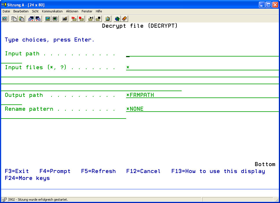This screenshot has width=280, height=203.
Task: Click the keyboard remap toolbar icon
Action: coord(65,19)
